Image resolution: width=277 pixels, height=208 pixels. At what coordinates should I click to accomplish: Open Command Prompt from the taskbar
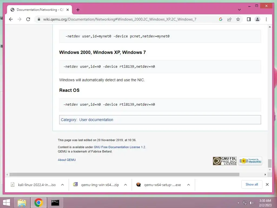pyautogui.click(x=55, y=203)
